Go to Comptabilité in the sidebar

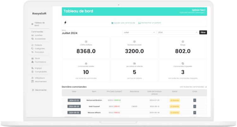(40, 71)
